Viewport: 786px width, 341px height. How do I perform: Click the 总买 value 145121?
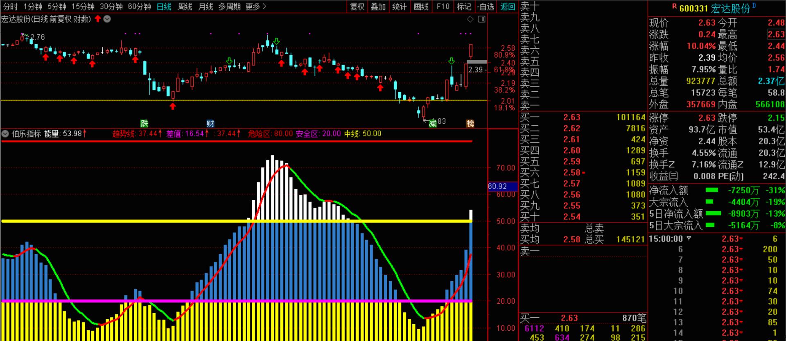(x=630, y=239)
